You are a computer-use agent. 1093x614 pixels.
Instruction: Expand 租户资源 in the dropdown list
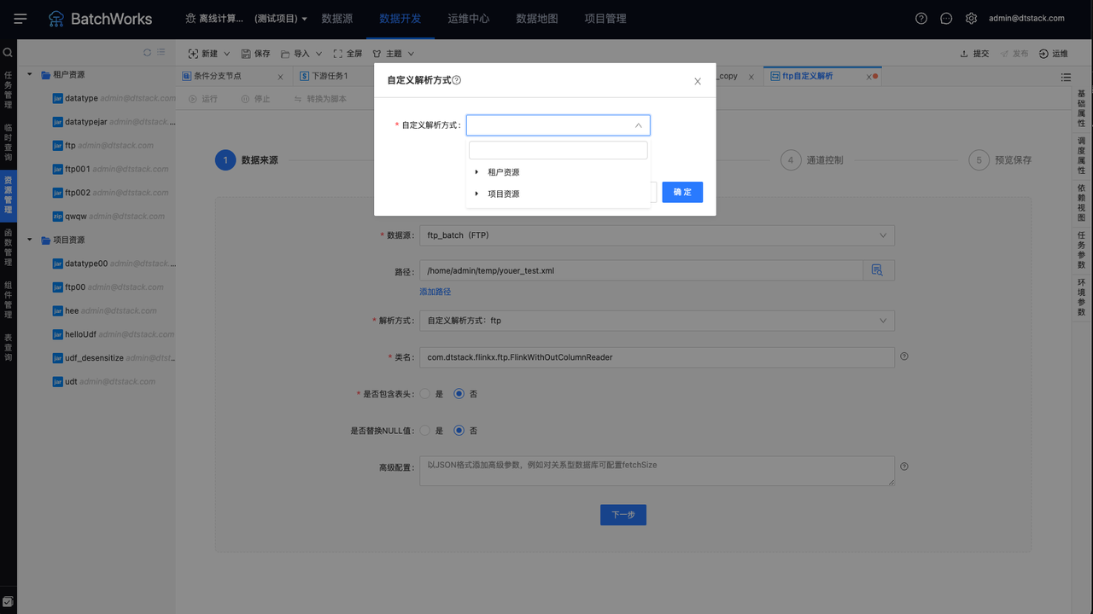tap(476, 172)
